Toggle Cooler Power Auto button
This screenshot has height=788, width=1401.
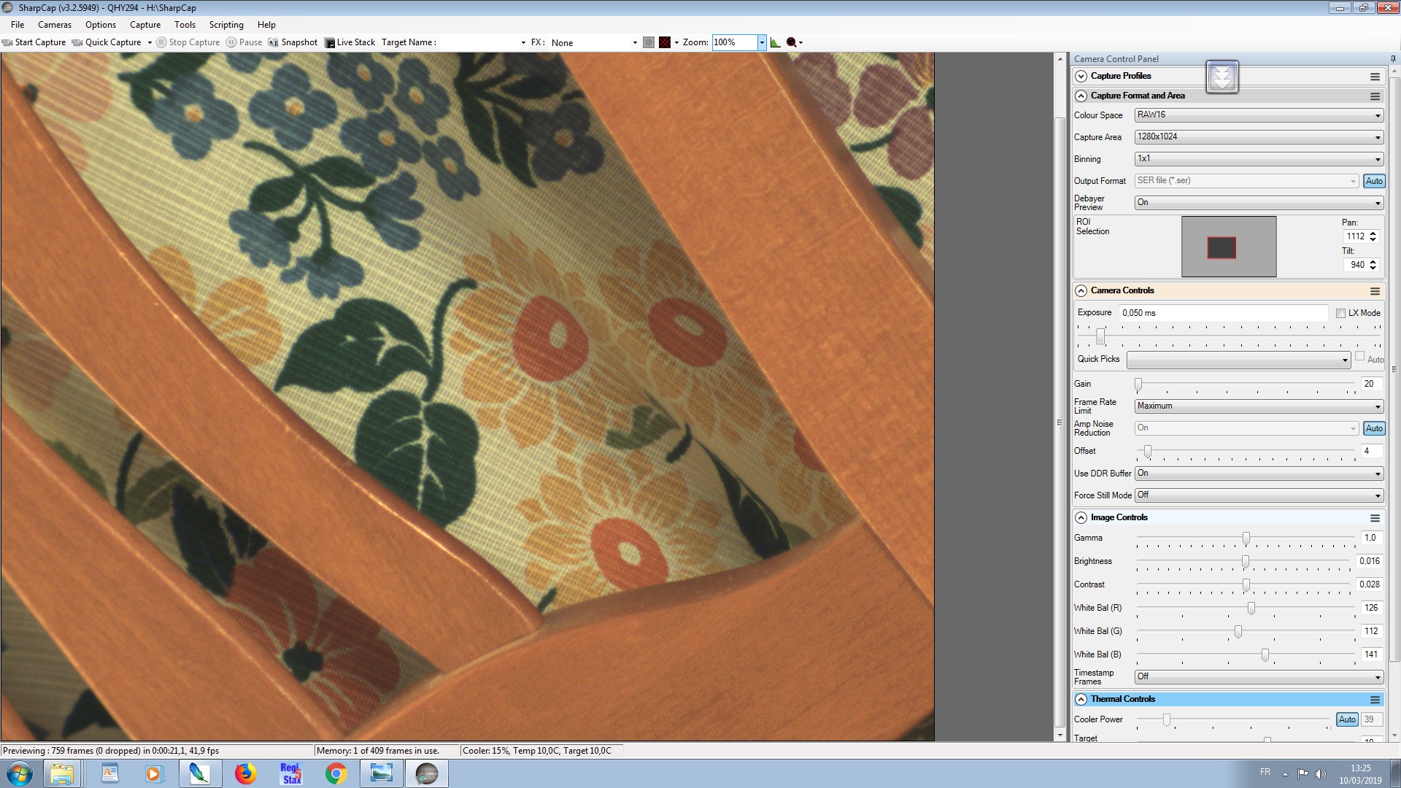pyautogui.click(x=1347, y=719)
